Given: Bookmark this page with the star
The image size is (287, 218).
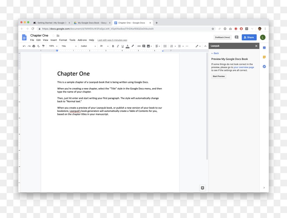Looking at the screenshot, I should tap(213, 29).
